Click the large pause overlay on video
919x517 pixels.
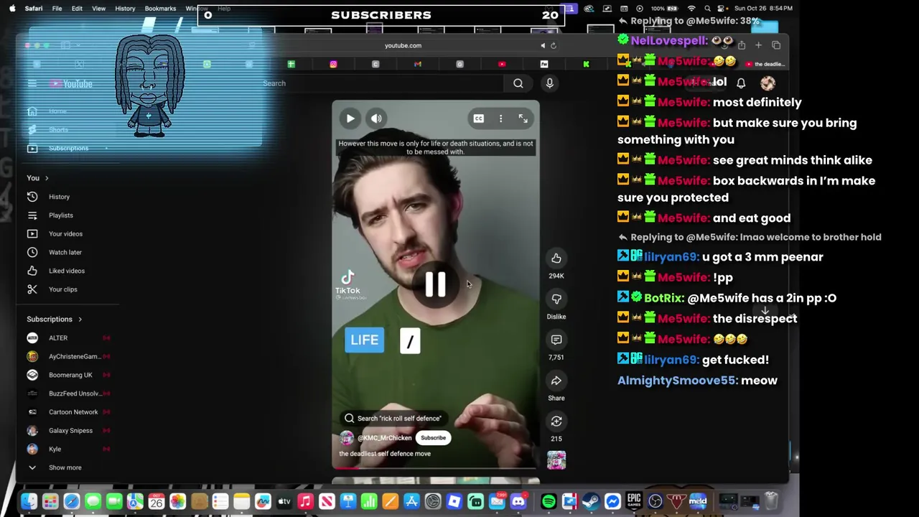point(435,285)
